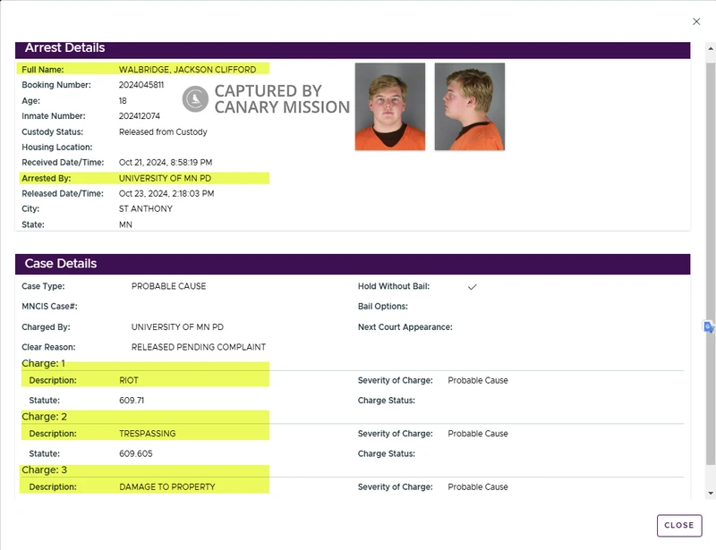Click the Google Translate extension icon
716x550 pixels.
(708, 326)
